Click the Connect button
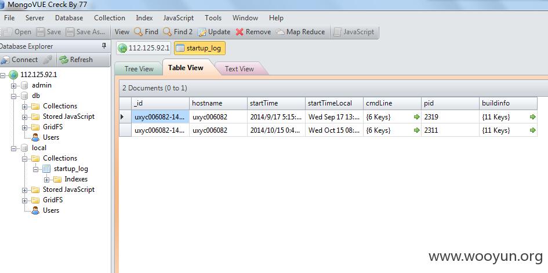548x273 pixels. coord(19,60)
